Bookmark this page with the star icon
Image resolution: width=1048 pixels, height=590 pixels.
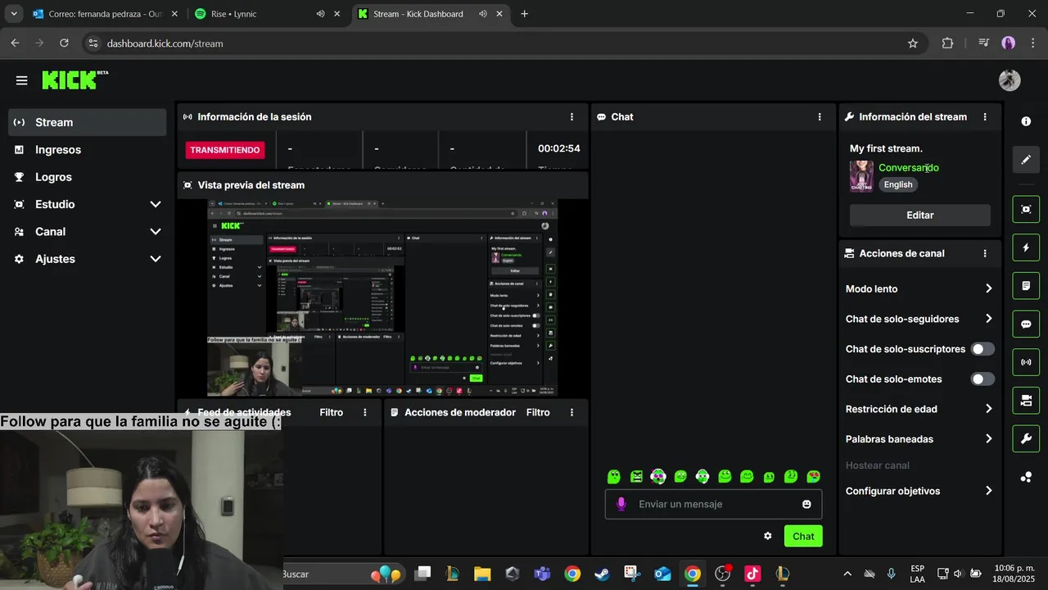913,43
